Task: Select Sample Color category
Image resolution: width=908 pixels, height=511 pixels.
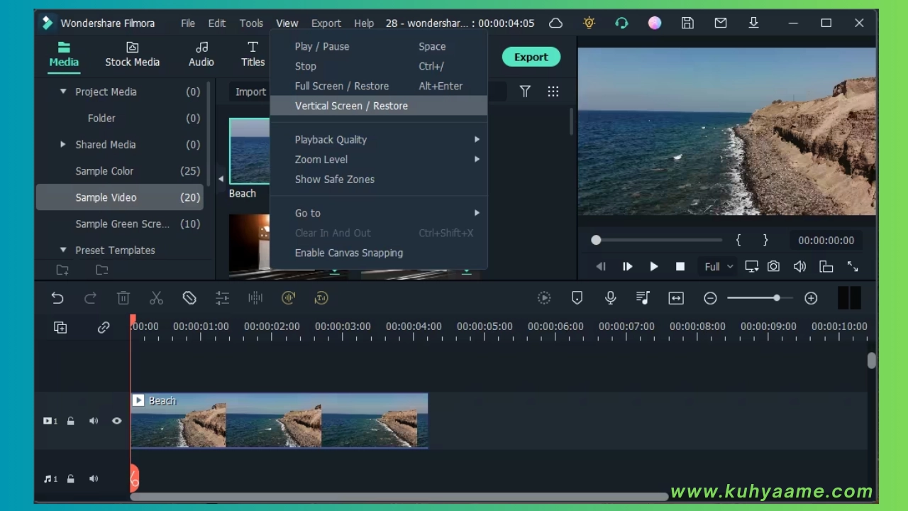Action: [119, 171]
